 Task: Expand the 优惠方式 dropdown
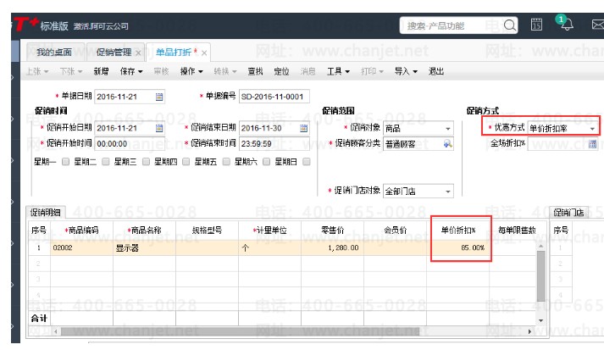point(592,128)
